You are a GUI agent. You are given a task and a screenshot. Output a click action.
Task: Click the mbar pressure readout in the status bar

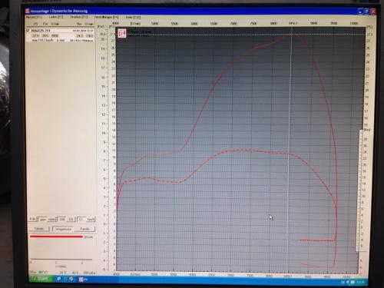coord(89,273)
